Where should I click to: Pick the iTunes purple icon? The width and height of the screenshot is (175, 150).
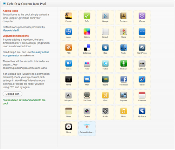(x=142, y=16)
